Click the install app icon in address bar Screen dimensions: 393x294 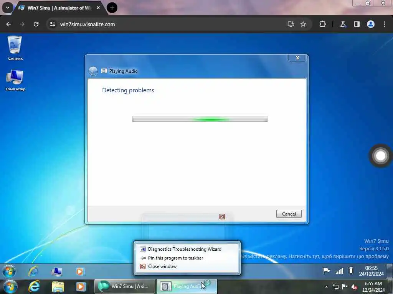(291, 24)
